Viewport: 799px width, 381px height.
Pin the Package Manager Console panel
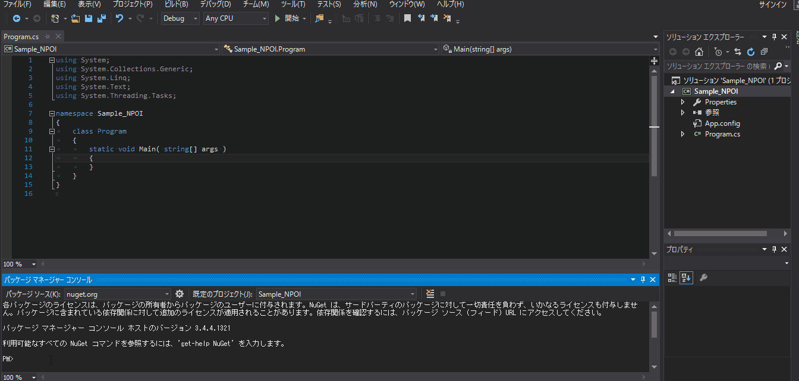click(644, 280)
